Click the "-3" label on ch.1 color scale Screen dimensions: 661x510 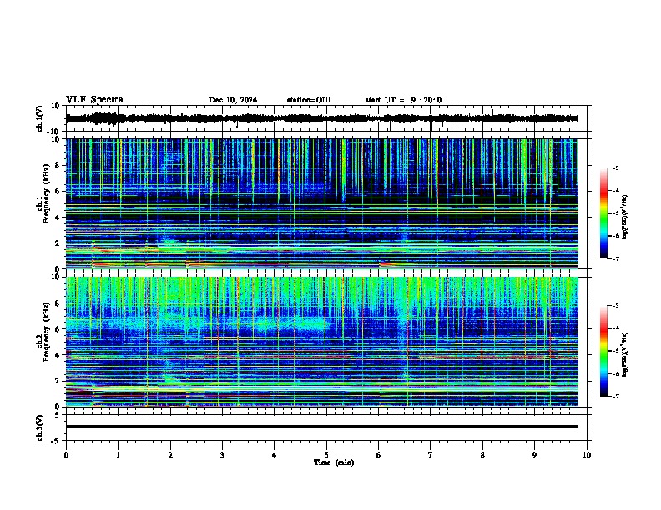[x=615, y=168]
